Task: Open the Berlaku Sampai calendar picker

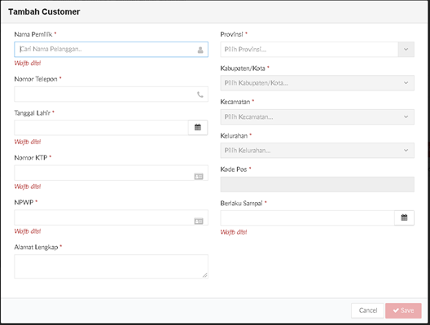Action: pos(404,217)
